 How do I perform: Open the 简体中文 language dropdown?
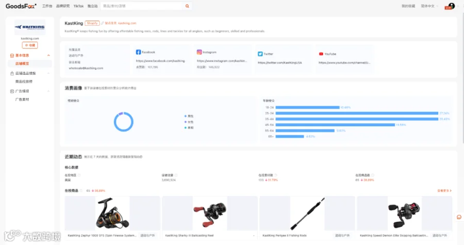tap(429, 6)
